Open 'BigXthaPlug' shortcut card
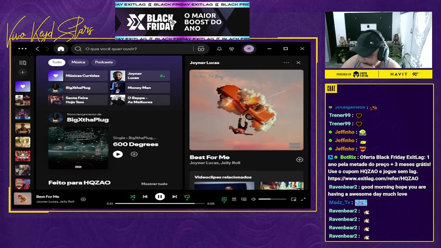 78,88
